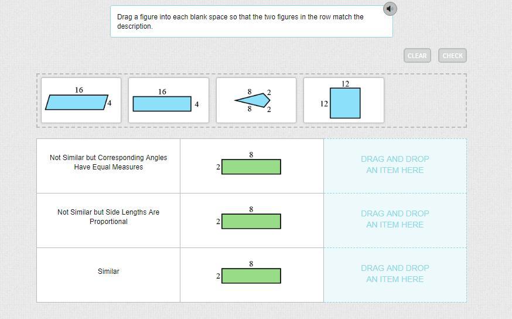Click green rectangle in the first row

251,167
